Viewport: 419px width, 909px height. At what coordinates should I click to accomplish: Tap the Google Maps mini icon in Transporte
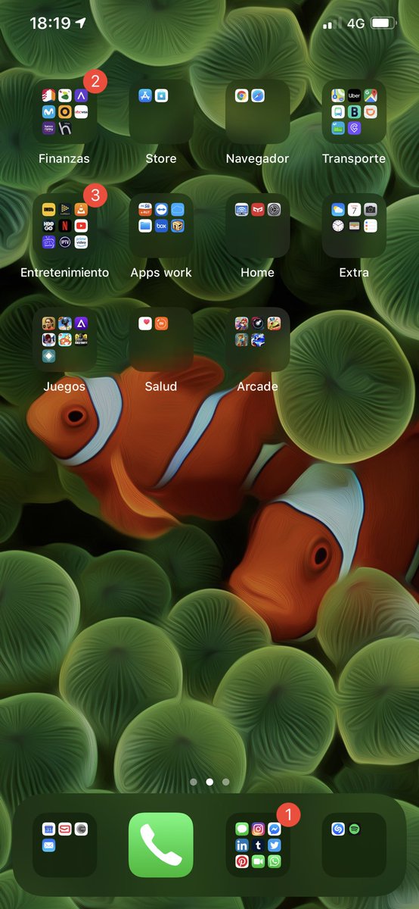tap(370, 96)
